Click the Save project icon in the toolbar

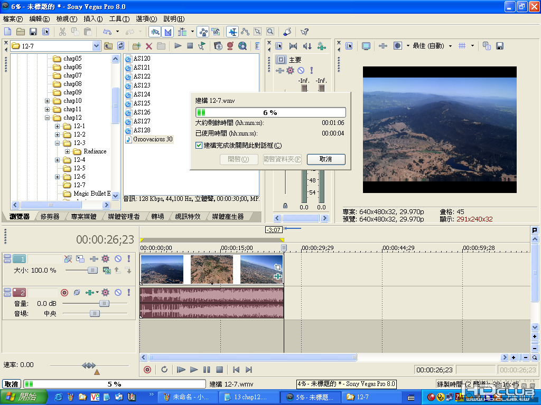click(33, 32)
